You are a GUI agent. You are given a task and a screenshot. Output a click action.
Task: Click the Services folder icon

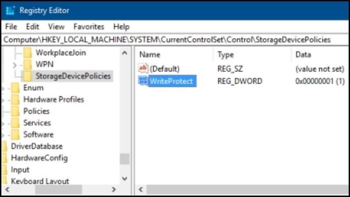(x=15, y=123)
